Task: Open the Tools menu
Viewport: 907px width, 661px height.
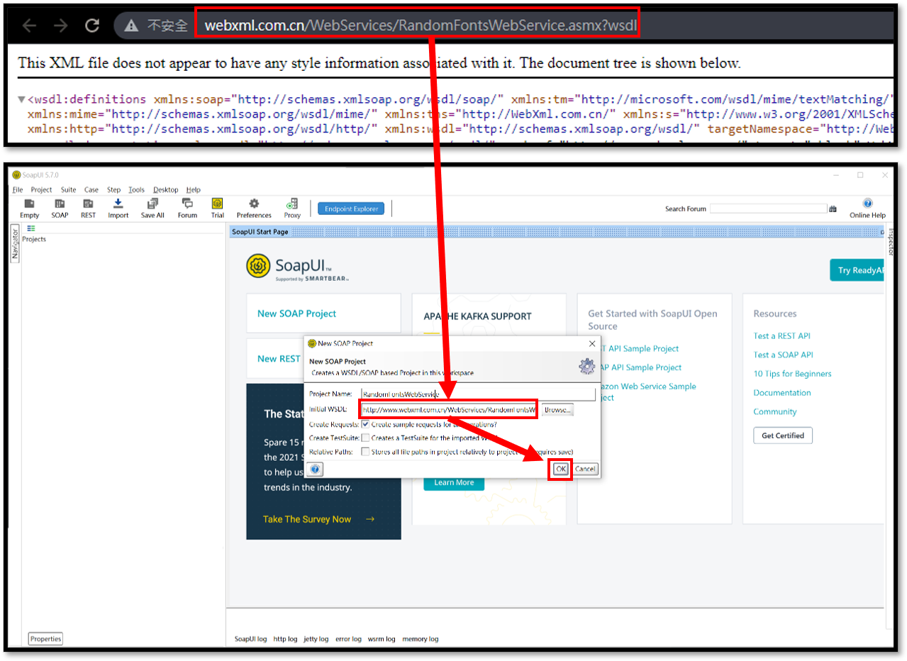Action: click(x=136, y=190)
